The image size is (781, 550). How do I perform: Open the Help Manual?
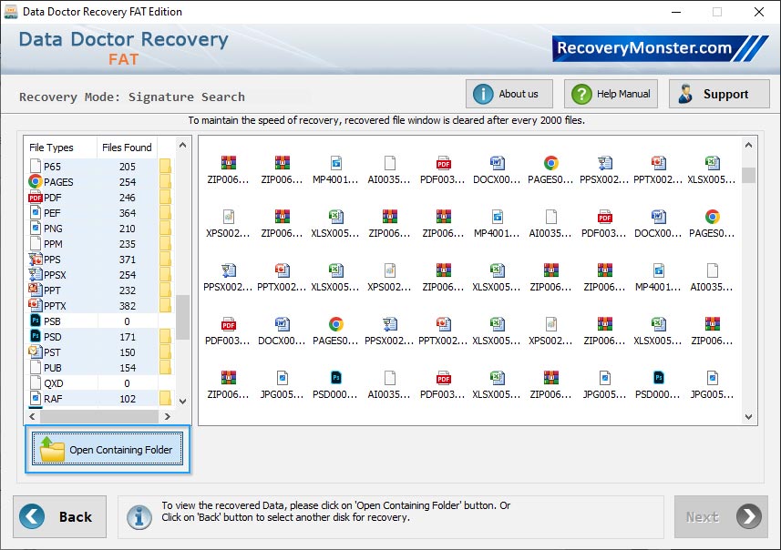click(x=610, y=93)
